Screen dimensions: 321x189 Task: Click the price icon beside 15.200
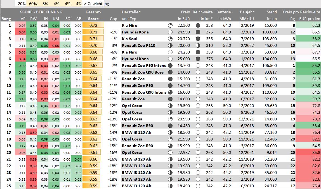[x=170, y=79]
